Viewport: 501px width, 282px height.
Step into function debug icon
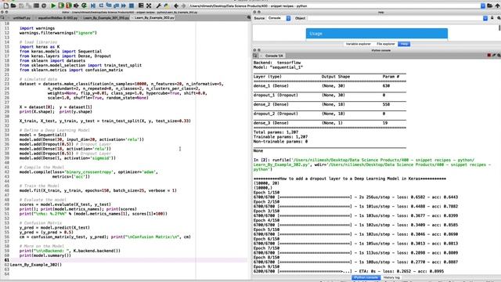click(x=109, y=5)
